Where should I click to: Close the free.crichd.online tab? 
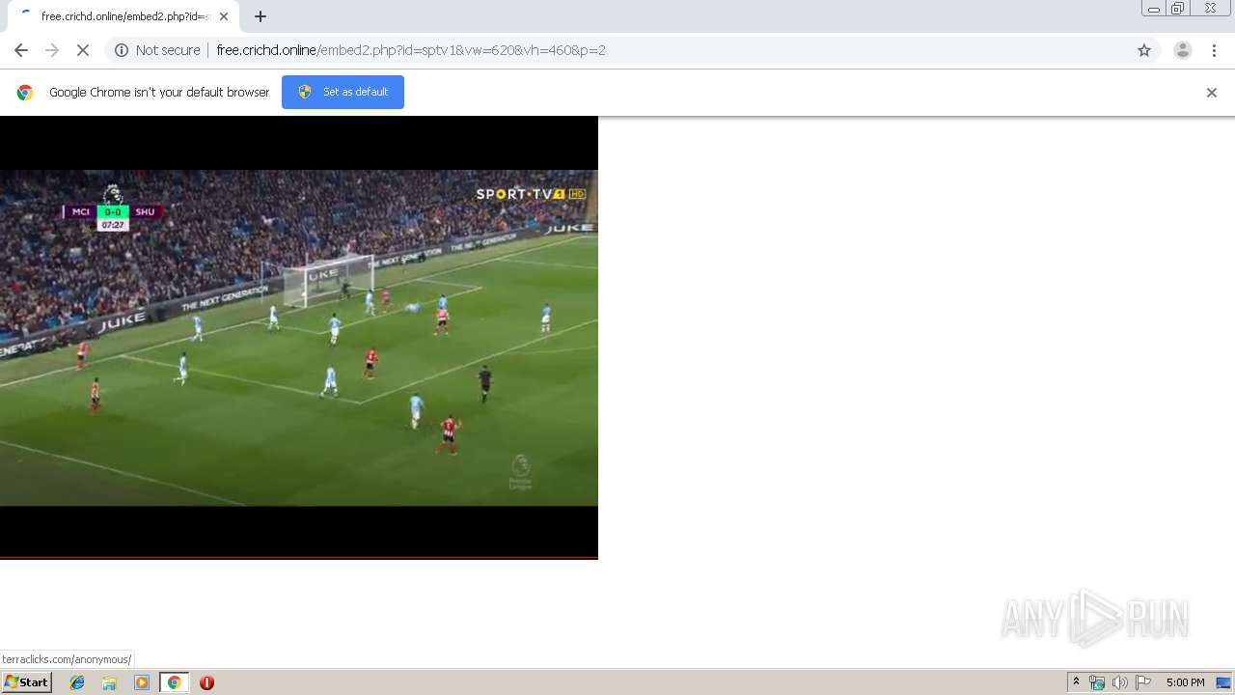click(224, 16)
